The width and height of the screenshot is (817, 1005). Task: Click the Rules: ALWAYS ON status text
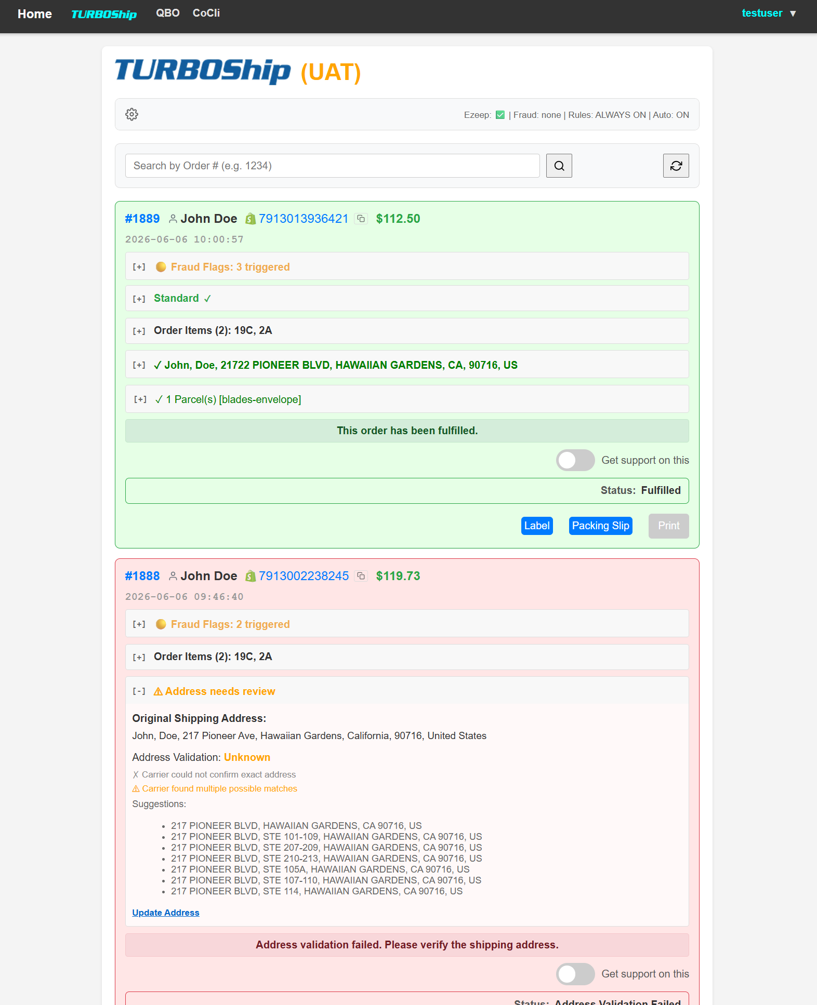click(x=607, y=115)
